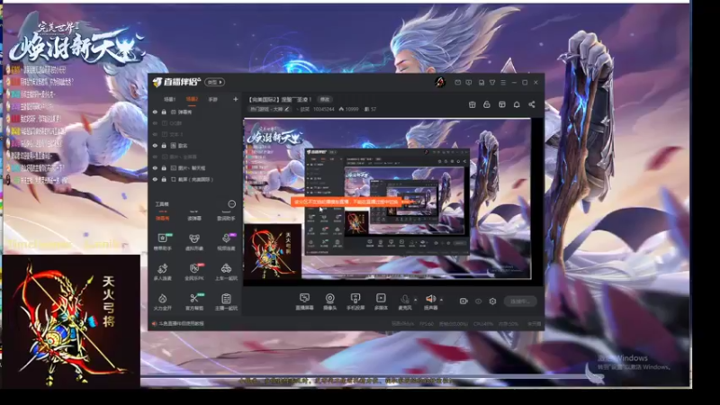The image size is (720, 405).
Task: Click the 麦克风 microphone icon
Action: click(x=404, y=301)
